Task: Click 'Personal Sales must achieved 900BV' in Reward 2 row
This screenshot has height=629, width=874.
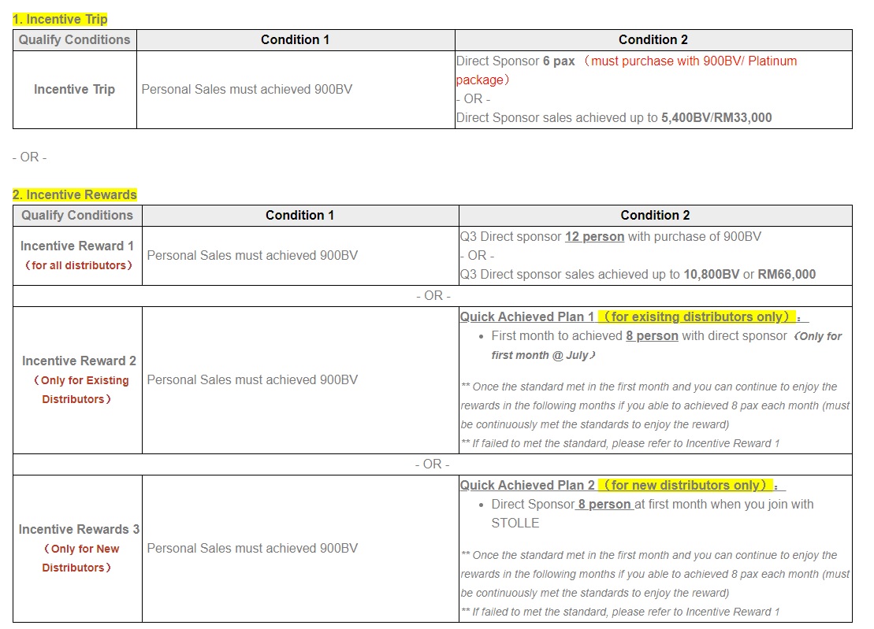Action: (x=252, y=380)
